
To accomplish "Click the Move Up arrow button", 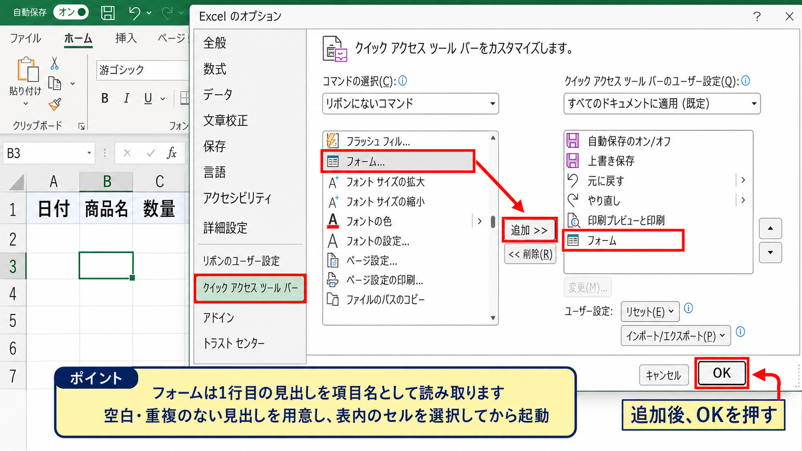I will pyautogui.click(x=770, y=229).
